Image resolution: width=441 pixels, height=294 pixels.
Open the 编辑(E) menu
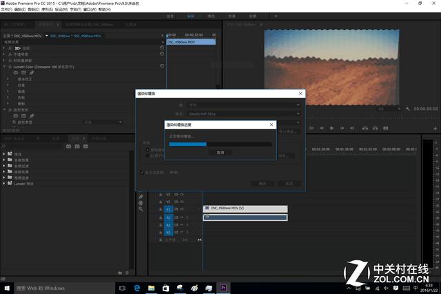click(x=20, y=9)
